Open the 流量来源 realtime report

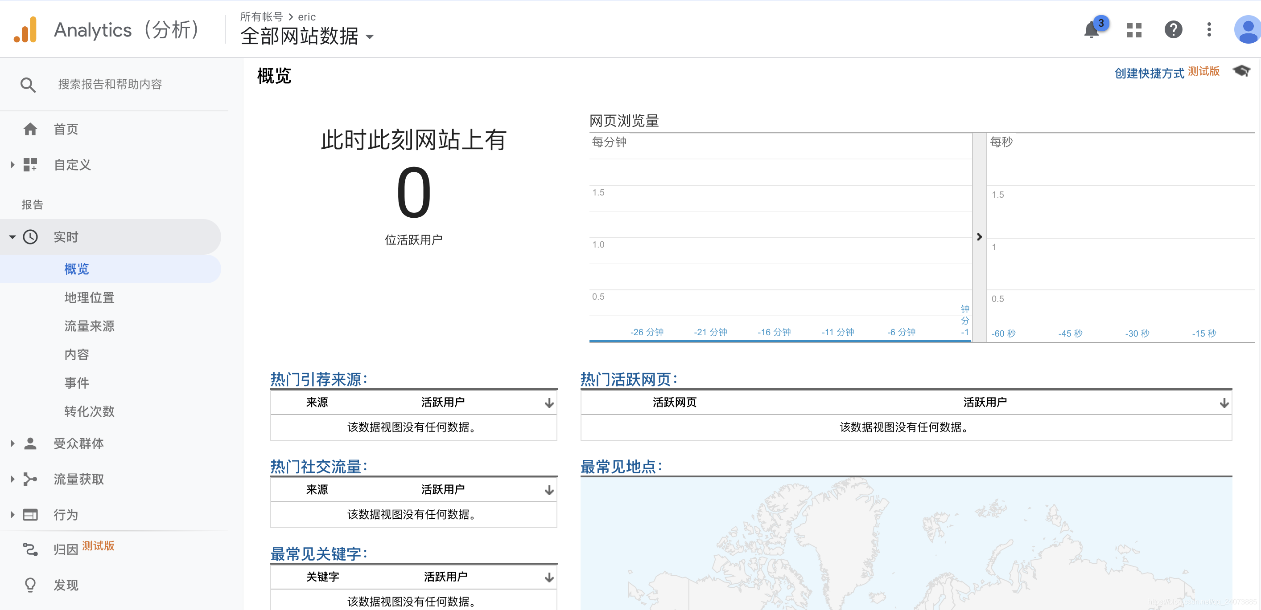(x=89, y=326)
